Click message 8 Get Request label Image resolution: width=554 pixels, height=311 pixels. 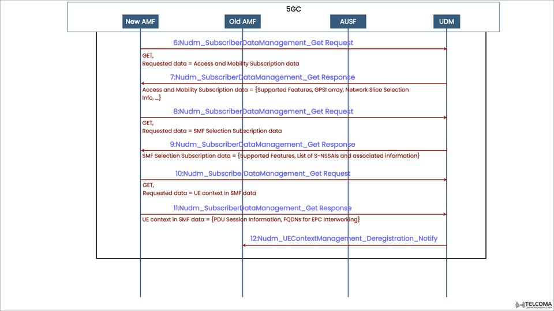263,111
